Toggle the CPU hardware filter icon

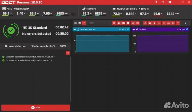pyautogui.click(x=114, y=23)
